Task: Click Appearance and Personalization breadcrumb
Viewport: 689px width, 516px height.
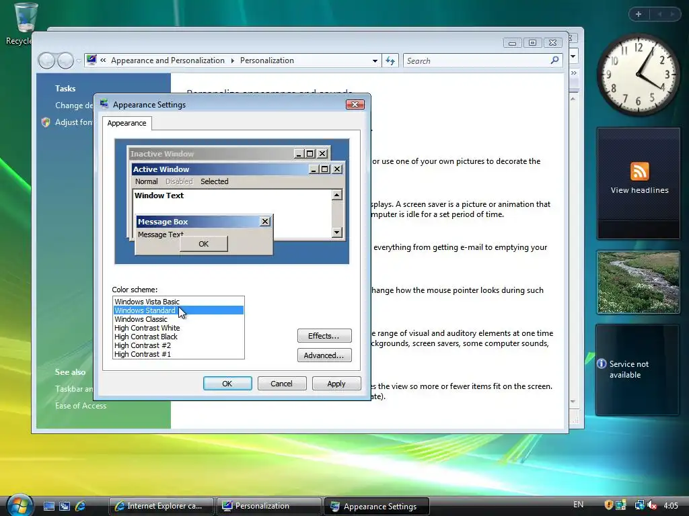Action: tap(168, 60)
